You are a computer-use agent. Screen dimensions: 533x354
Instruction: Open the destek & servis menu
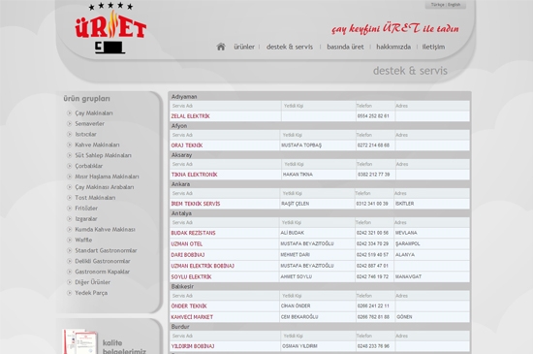click(x=290, y=47)
